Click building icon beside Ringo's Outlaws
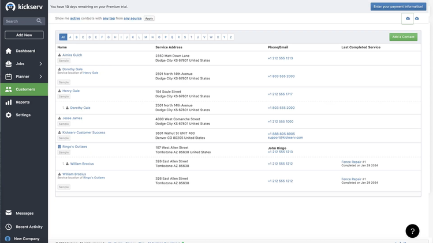The height and width of the screenshot is (243, 433). [59, 147]
